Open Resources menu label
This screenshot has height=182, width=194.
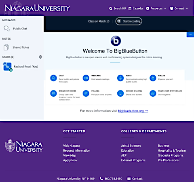[156, 8]
